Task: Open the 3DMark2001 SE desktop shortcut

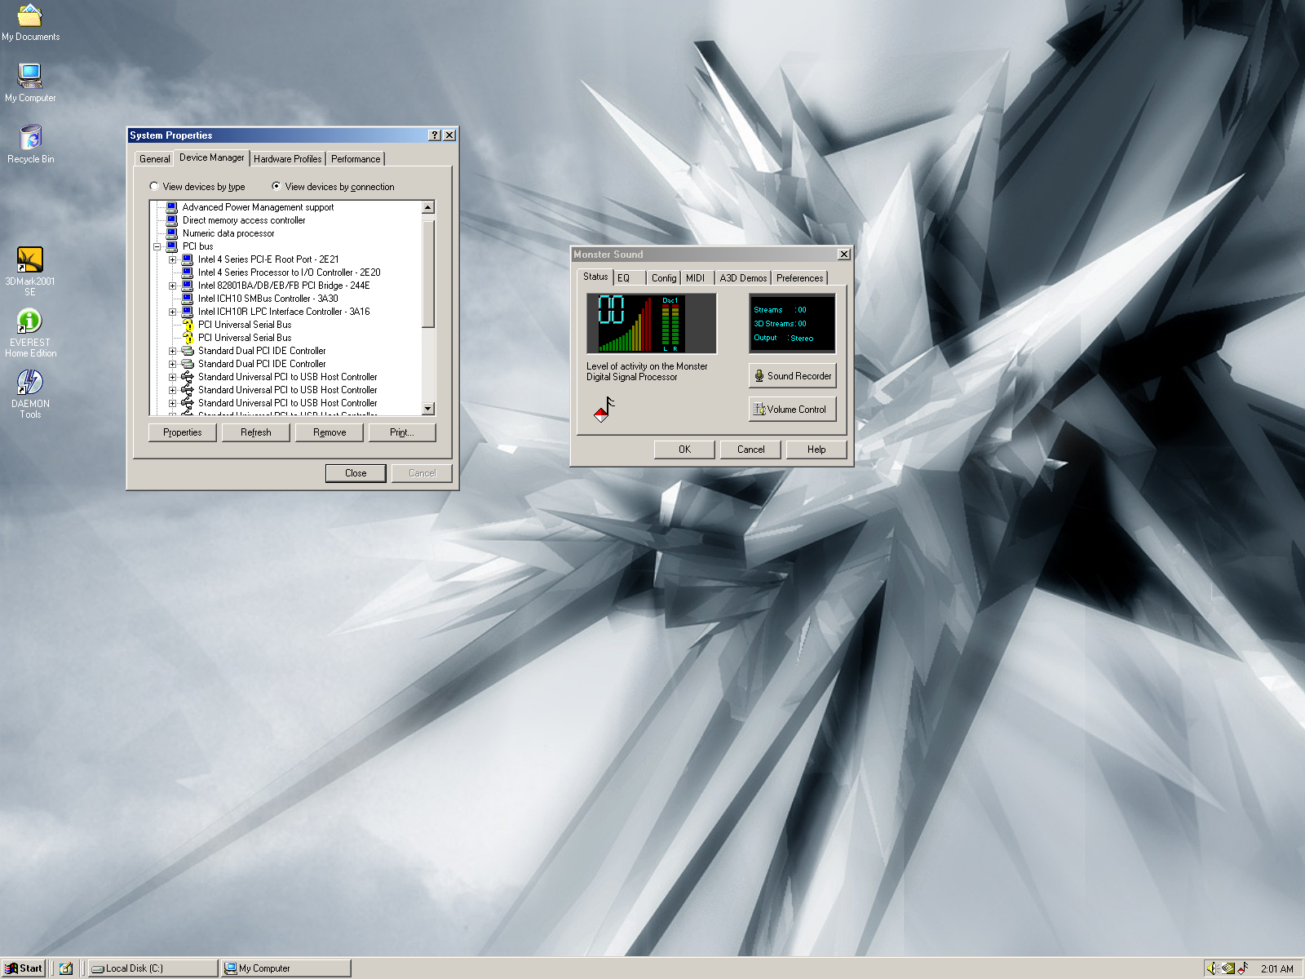Action: pyautogui.click(x=30, y=261)
